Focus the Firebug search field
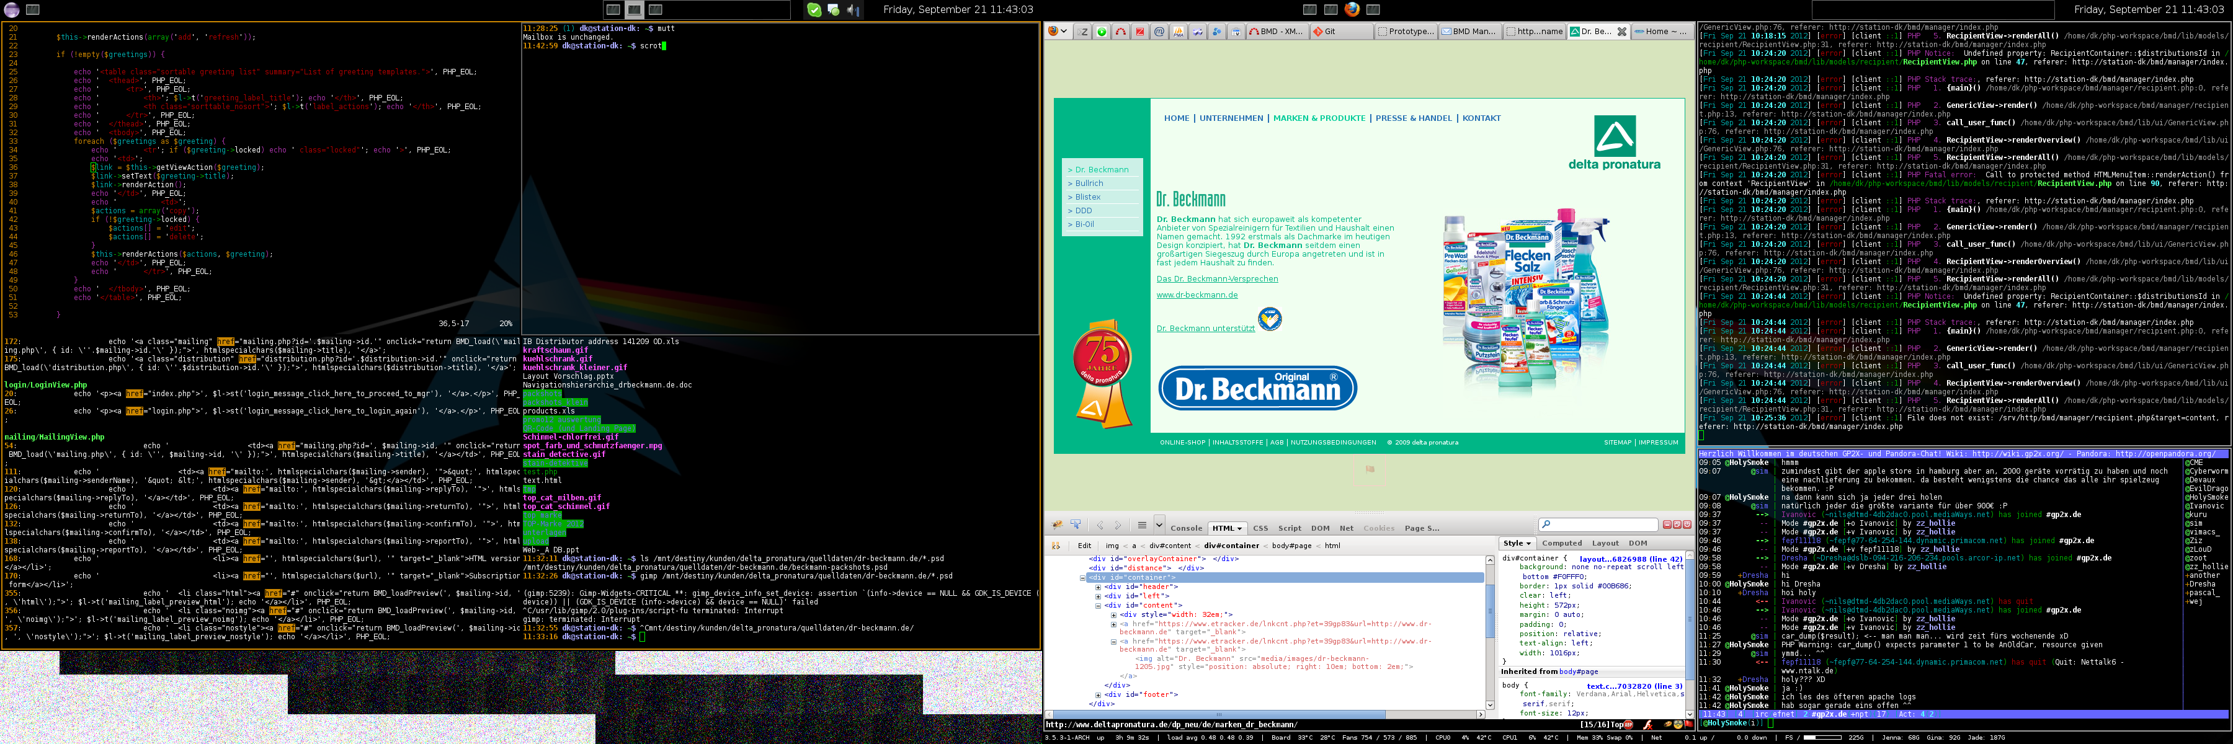This screenshot has width=2233, height=744. [1598, 525]
